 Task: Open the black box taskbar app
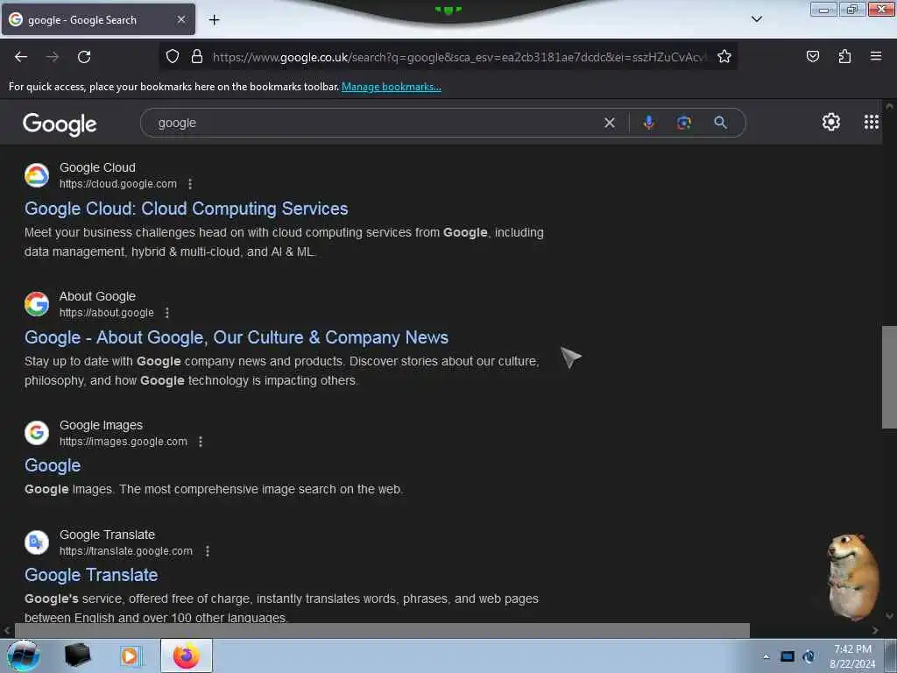(x=77, y=655)
